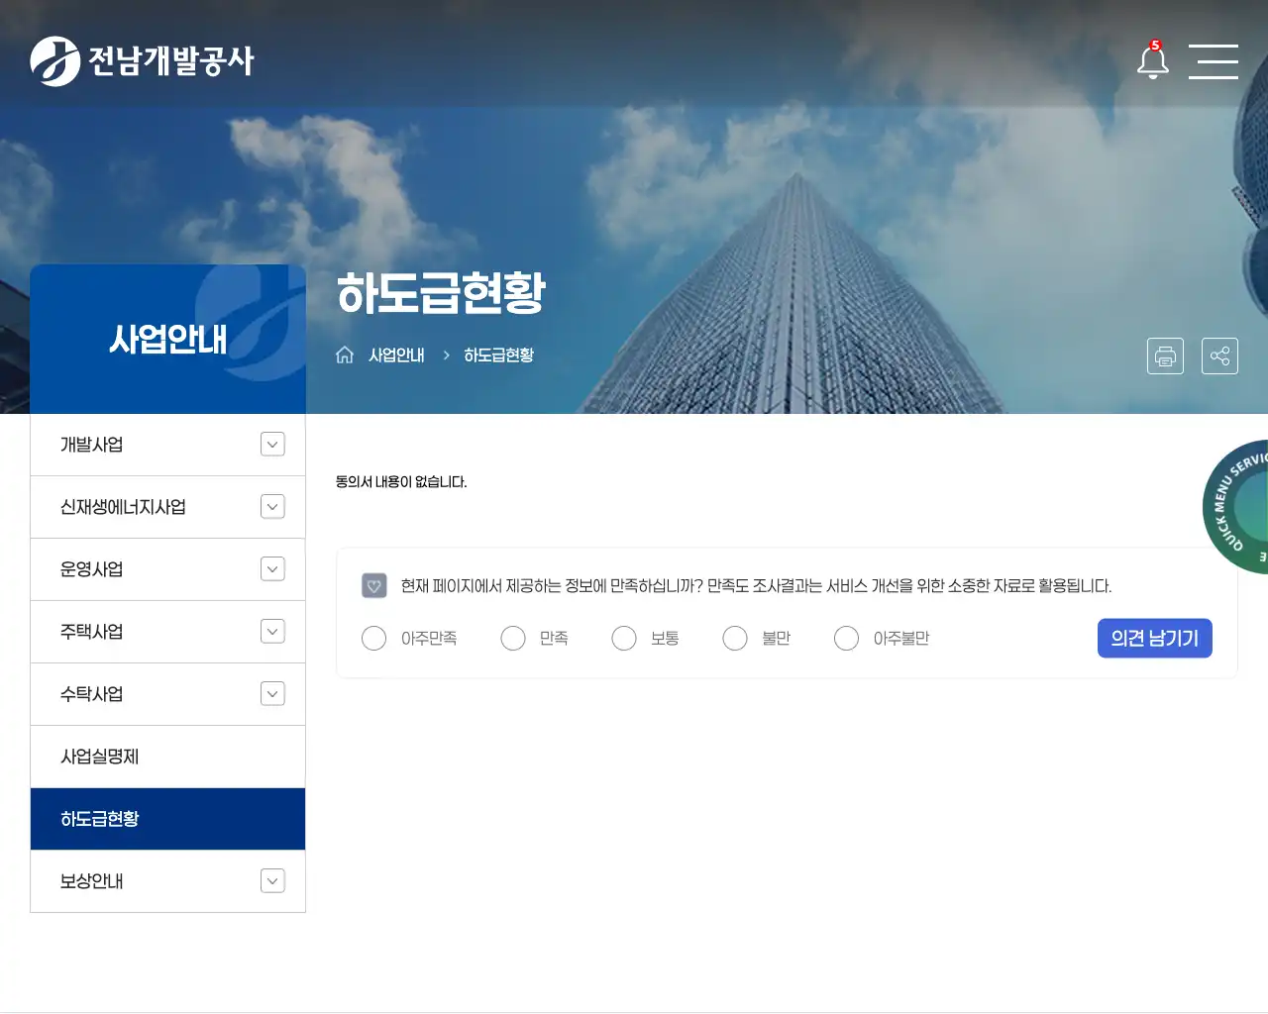Click the home breadcrumb icon
This screenshot has height=1014, width=1268.
point(345,355)
